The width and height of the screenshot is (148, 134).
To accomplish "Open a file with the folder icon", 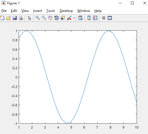I will point(8,18).
